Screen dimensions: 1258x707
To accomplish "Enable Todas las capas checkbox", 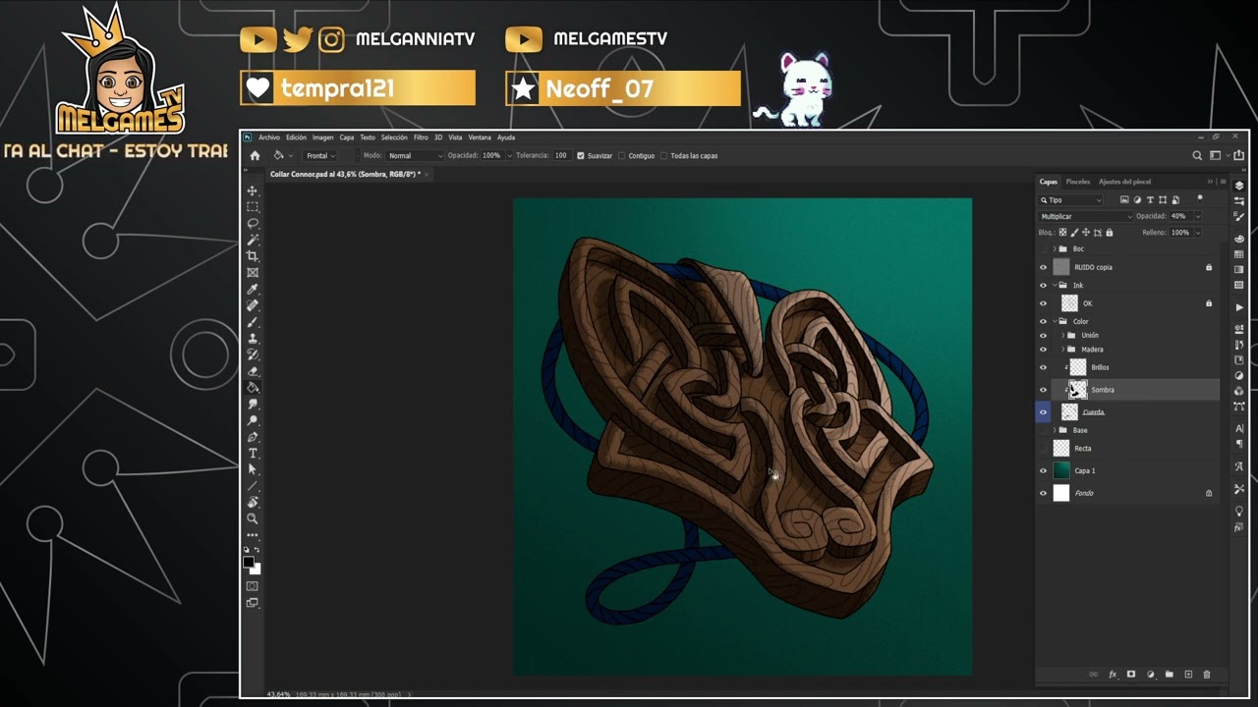I will tap(664, 155).
